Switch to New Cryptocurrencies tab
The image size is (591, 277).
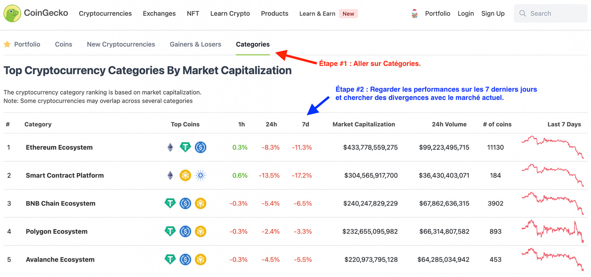point(121,44)
